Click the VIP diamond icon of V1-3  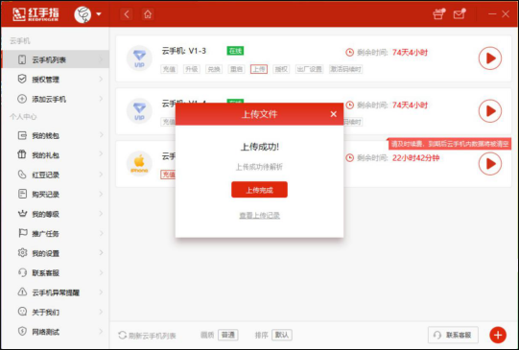tap(139, 58)
